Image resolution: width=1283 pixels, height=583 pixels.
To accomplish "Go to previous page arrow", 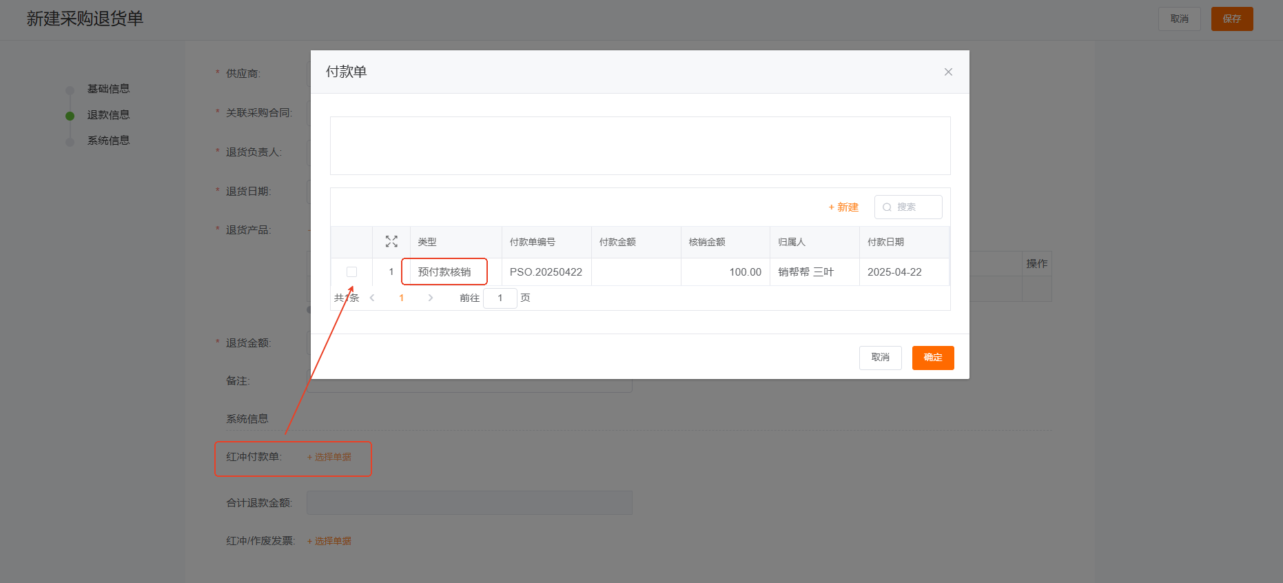I will 372,298.
